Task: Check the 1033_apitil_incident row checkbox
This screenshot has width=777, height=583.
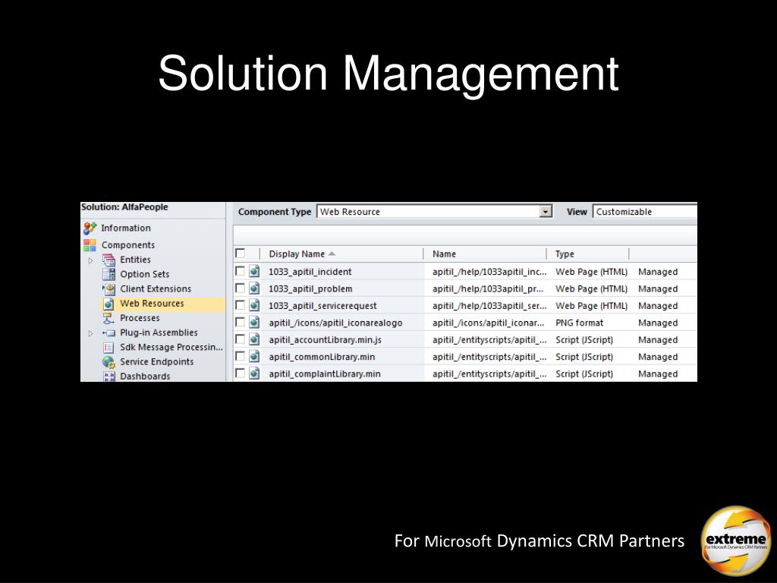Action: [241, 271]
